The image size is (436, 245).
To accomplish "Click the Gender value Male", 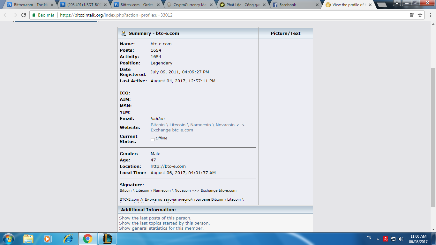I will (155, 154).
